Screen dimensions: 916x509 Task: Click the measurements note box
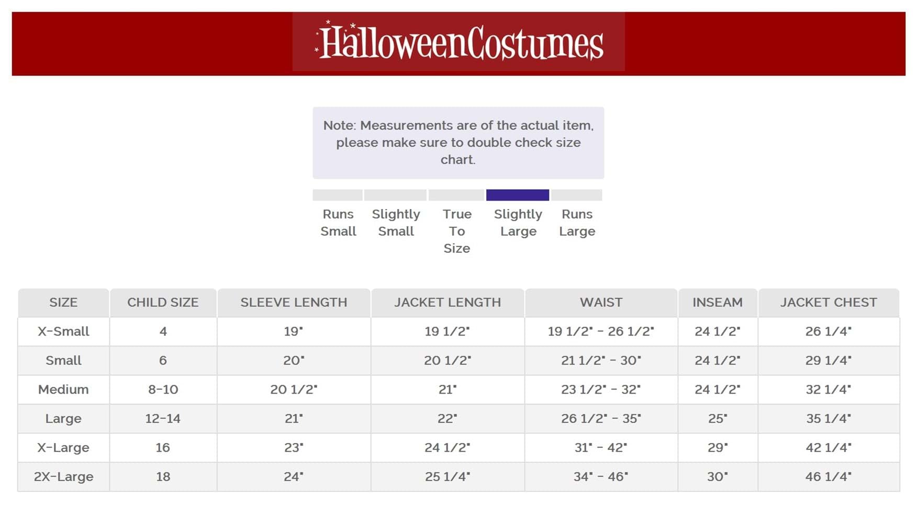459,143
